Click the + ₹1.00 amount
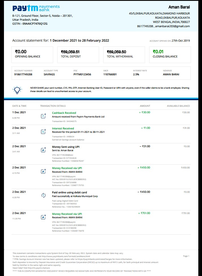The image size is (202, 276). (145, 128)
